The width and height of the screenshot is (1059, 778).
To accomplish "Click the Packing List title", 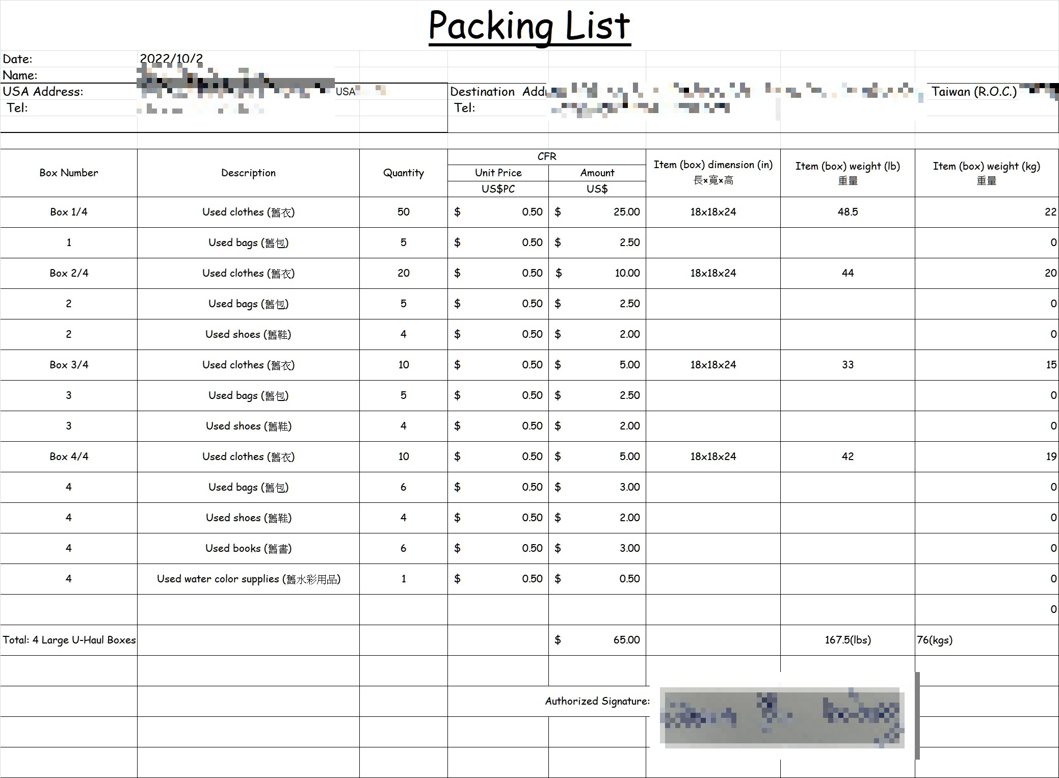I will pyautogui.click(x=529, y=25).
